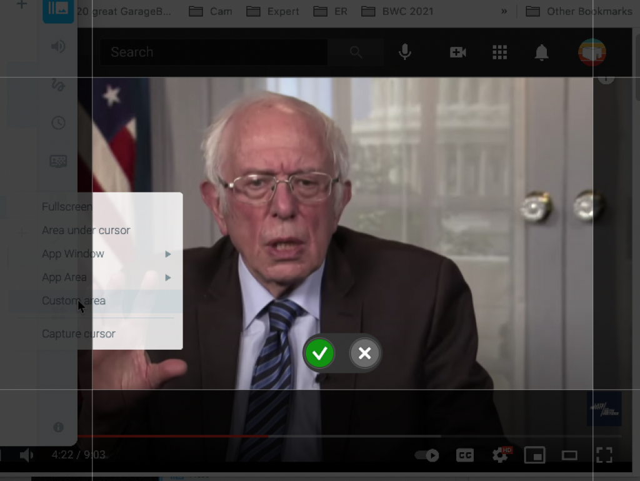The image size is (640, 481).
Task: Cancel area selection with gray X button
Action: point(364,354)
